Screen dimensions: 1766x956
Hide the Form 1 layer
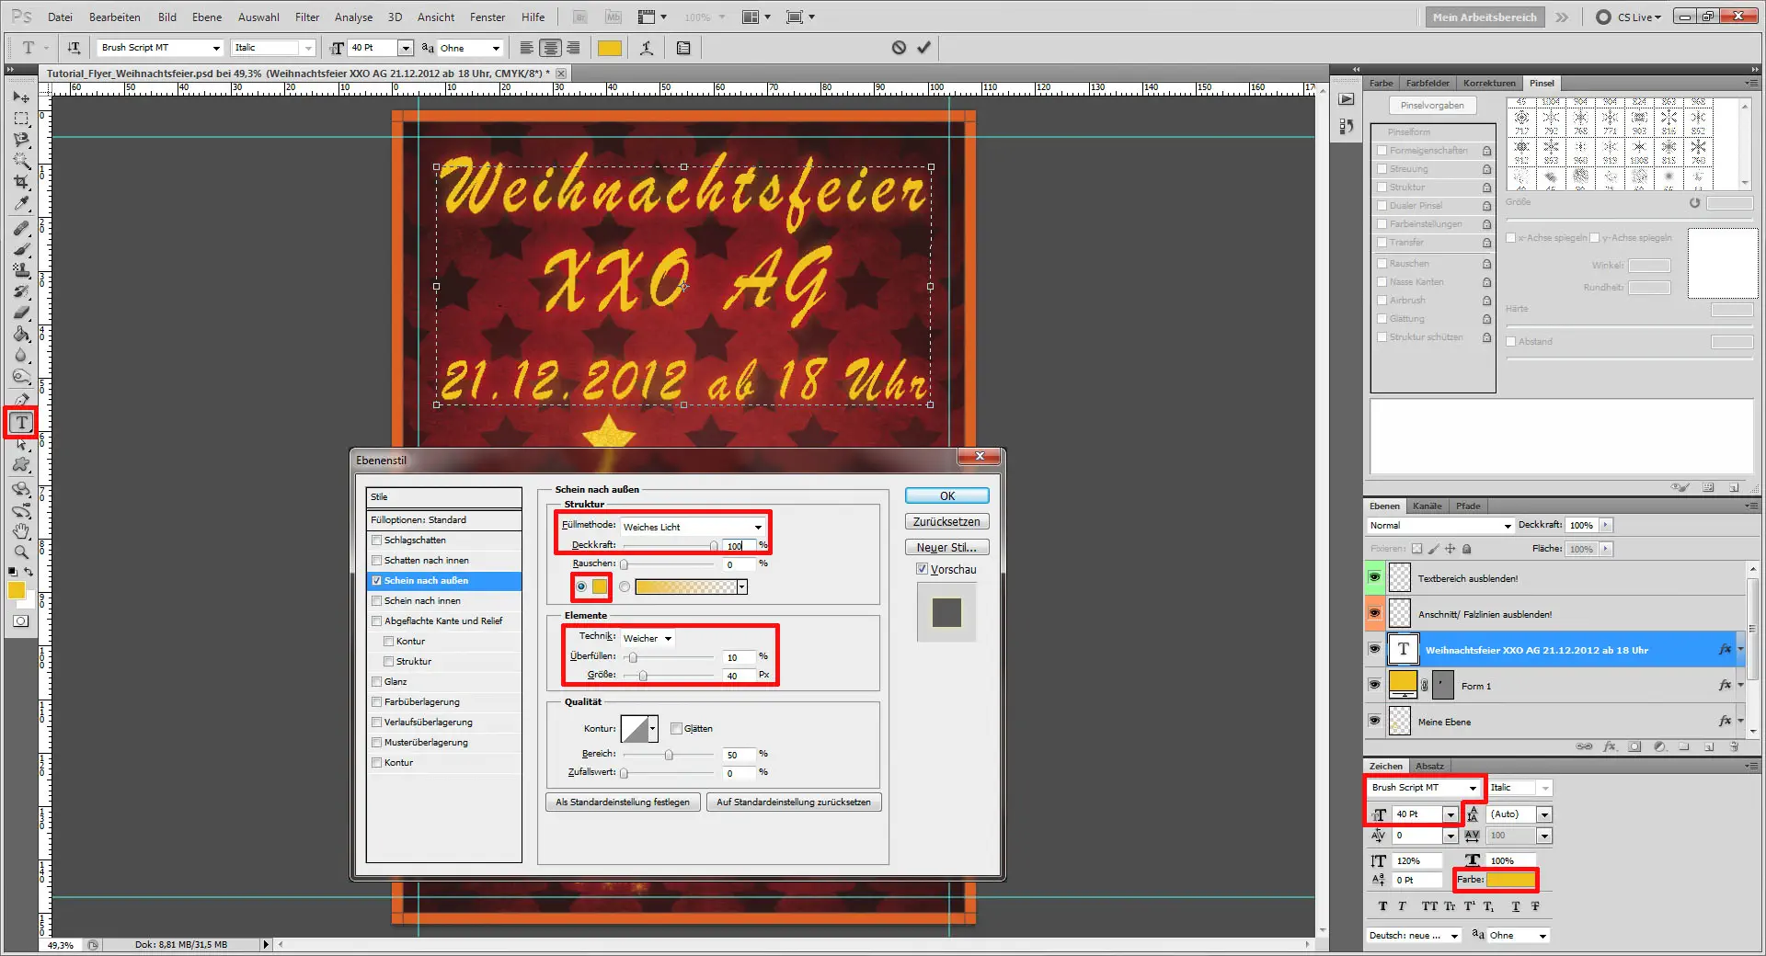[x=1374, y=685]
